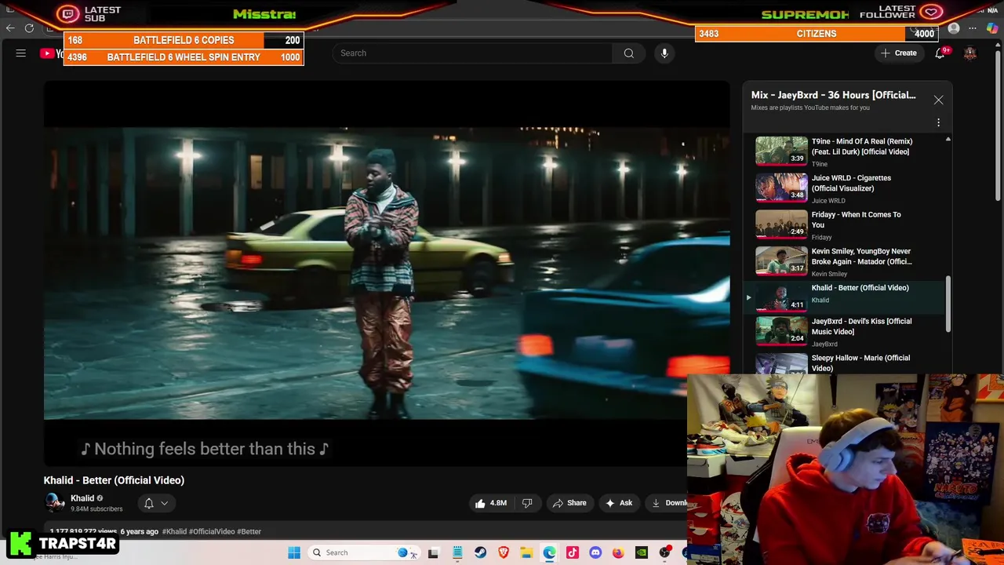The height and width of the screenshot is (565, 1004).
Task: Open the browser three-dot settings menu
Action: point(973,29)
